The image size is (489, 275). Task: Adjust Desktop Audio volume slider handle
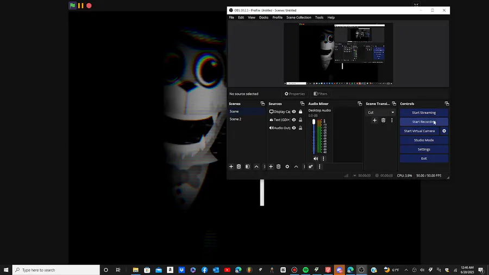coord(314,122)
